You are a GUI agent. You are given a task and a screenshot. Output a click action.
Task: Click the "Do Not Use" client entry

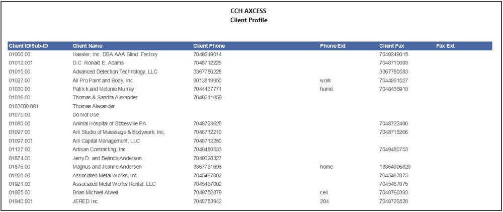click(x=86, y=114)
